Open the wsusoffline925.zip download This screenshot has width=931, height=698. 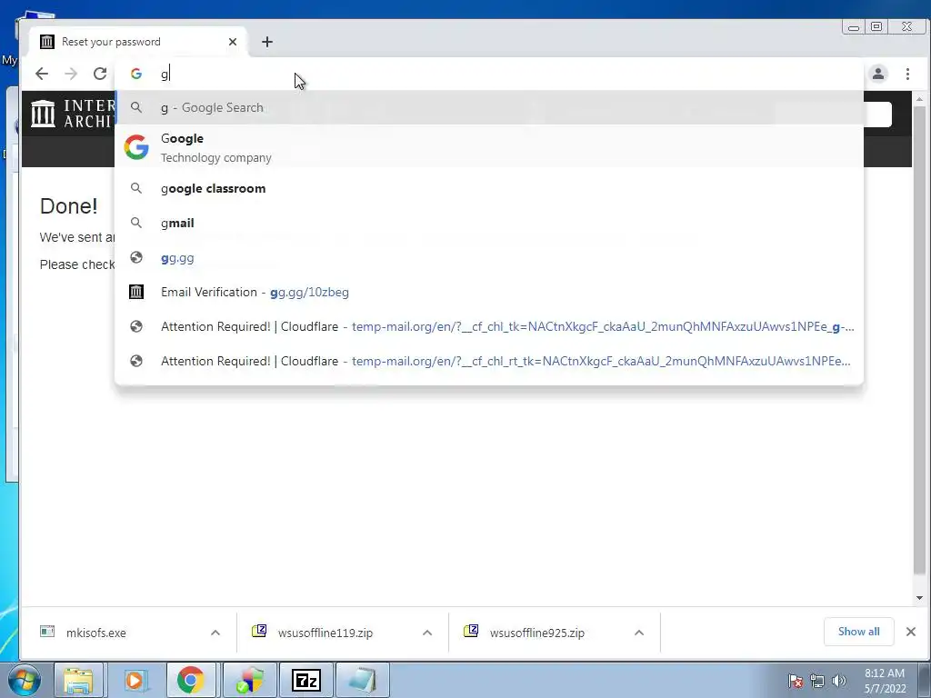point(536,633)
